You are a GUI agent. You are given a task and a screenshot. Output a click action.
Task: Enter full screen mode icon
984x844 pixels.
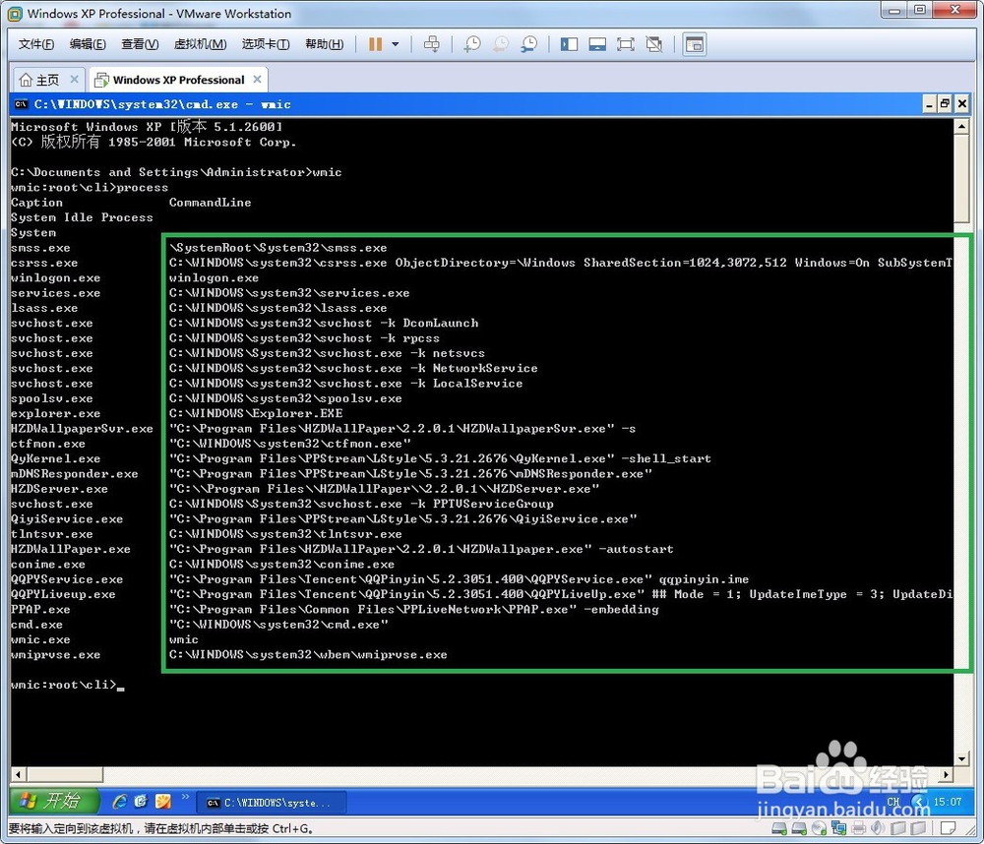[x=626, y=44]
